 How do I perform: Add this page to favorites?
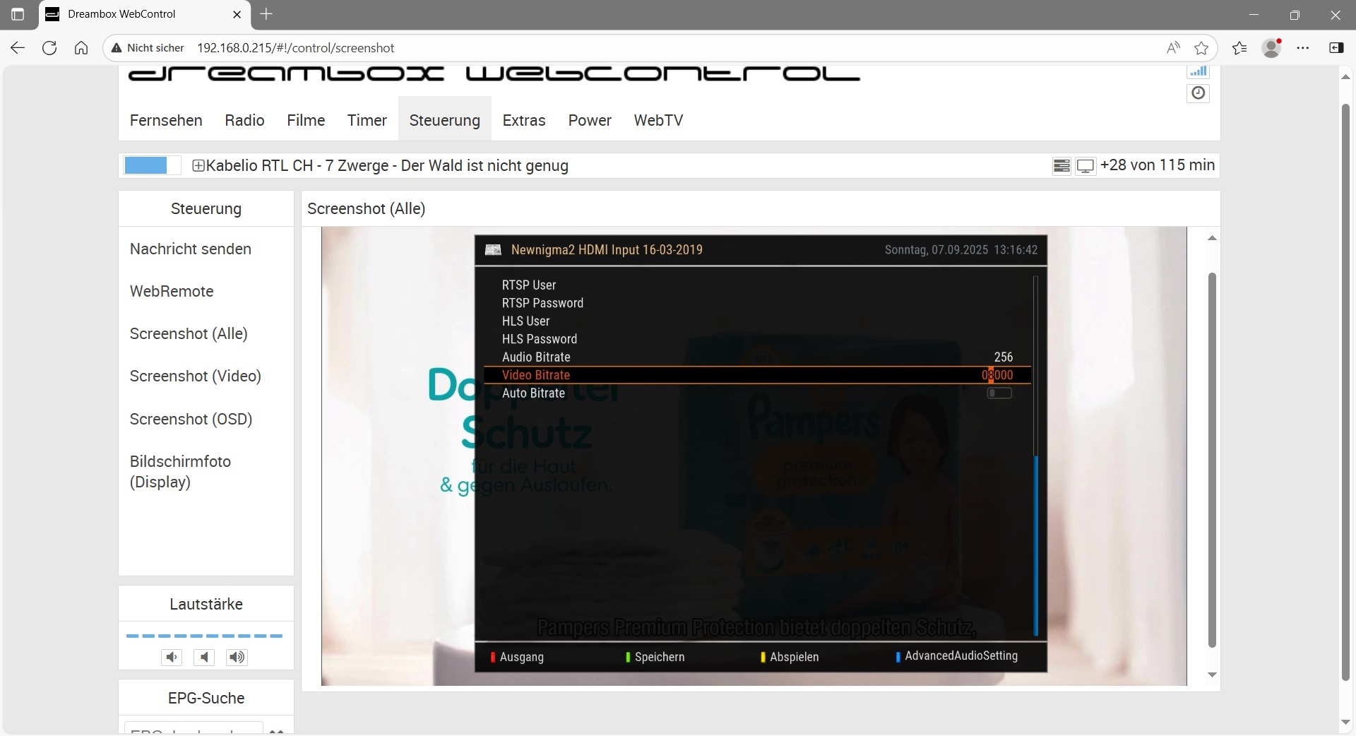tap(1201, 48)
